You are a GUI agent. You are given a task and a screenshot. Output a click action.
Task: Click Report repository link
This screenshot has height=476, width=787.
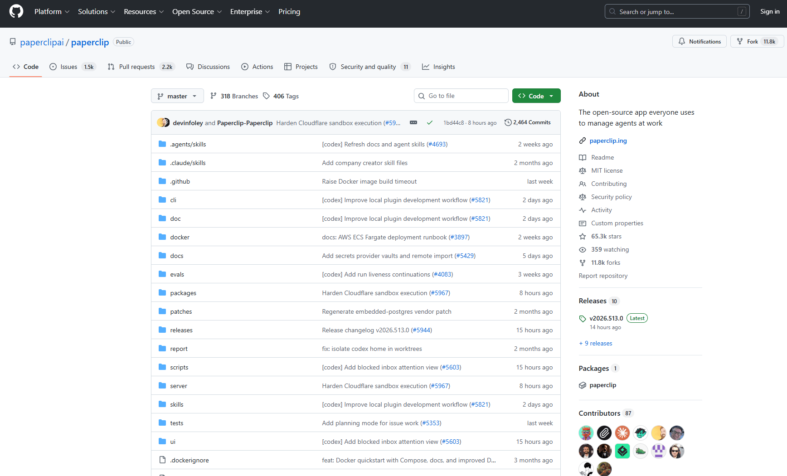tap(603, 276)
